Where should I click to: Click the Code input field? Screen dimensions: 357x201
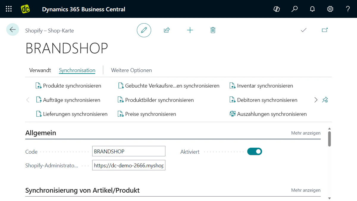tap(129, 151)
